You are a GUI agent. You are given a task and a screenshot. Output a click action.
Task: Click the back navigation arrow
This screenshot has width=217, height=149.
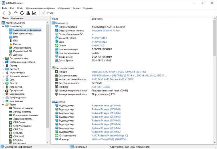tap(4, 13)
